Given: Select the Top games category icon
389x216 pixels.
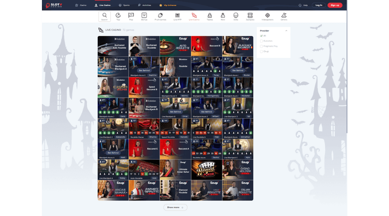Looking at the screenshot, I should [118, 16].
